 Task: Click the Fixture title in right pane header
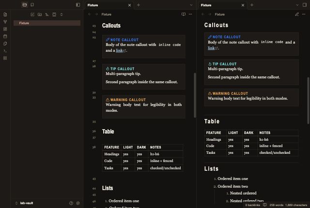(x=219, y=14)
